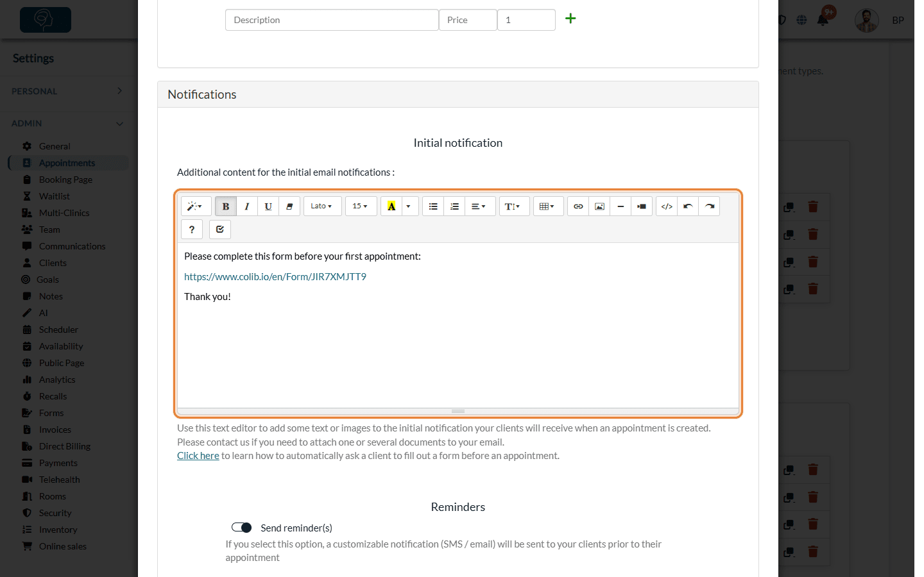Open the more colors dropdown arrow
924x577 pixels.
point(409,206)
